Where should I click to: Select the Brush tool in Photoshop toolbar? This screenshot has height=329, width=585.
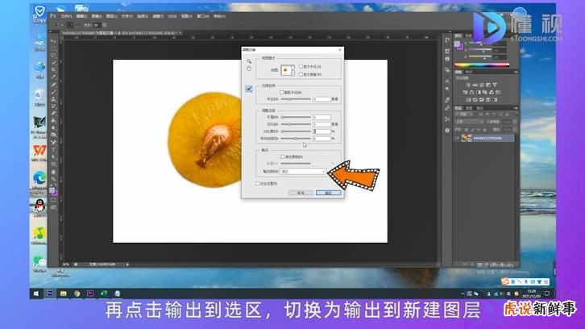point(54,92)
